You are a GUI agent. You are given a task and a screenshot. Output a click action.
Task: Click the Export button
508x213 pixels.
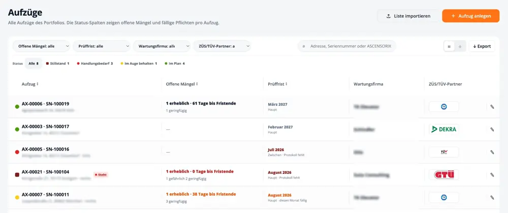pyautogui.click(x=482, y=46)
